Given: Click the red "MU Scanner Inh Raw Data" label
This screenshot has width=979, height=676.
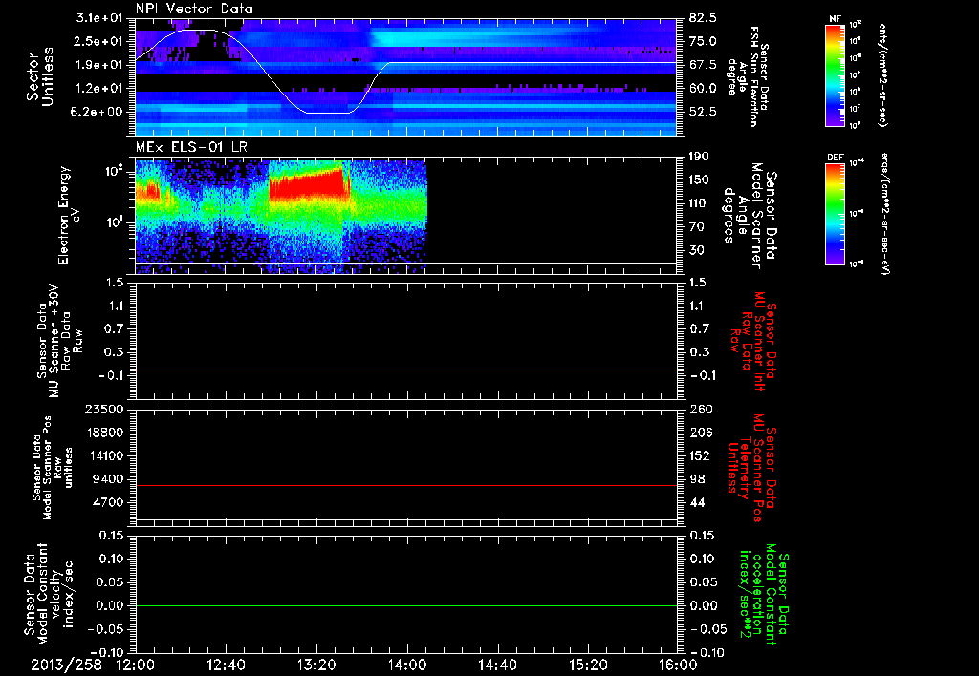Looking at the screenshot, I should click(x=752, y=342).
